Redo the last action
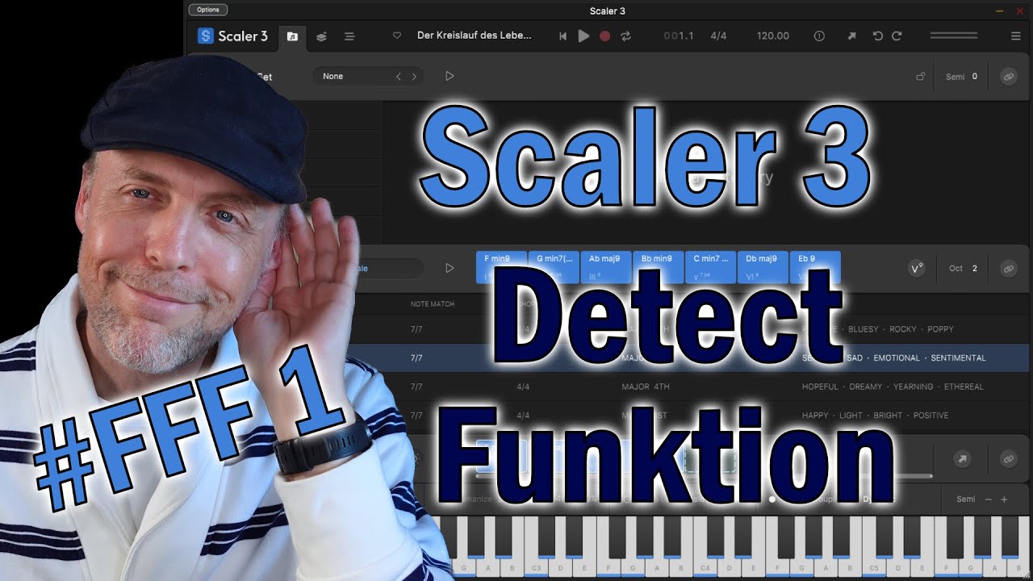 pyautogui.click(x=897, y=36)
